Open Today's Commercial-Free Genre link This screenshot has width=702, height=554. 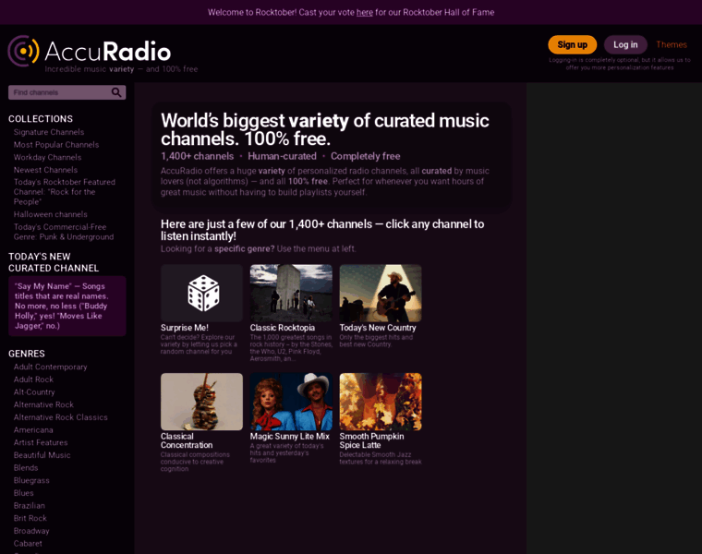(64, 232)
